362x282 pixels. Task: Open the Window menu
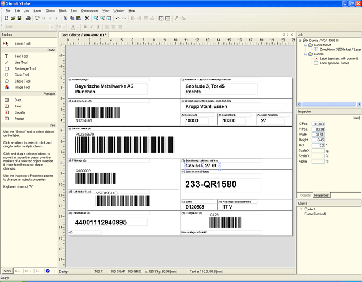(119, 11)
